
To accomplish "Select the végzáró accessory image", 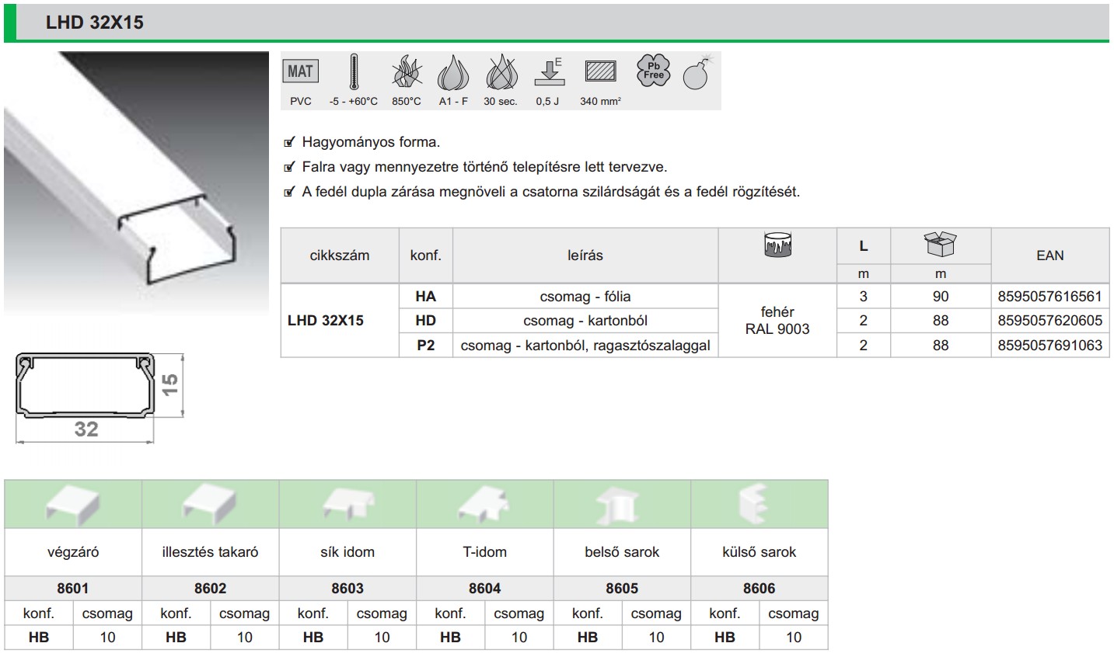I will [73, 505].
